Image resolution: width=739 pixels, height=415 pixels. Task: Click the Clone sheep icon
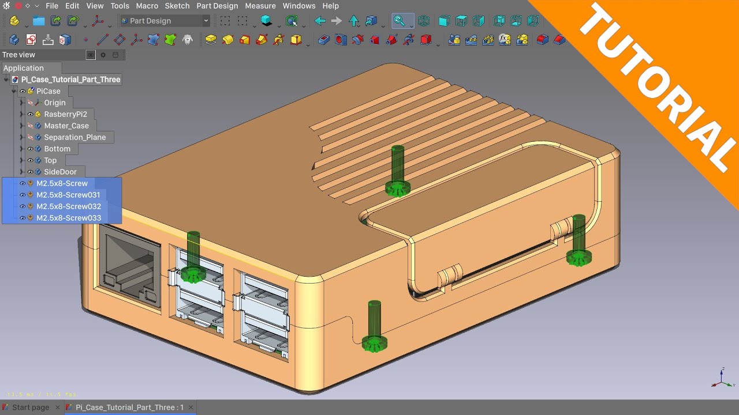[x=187, y=40]
